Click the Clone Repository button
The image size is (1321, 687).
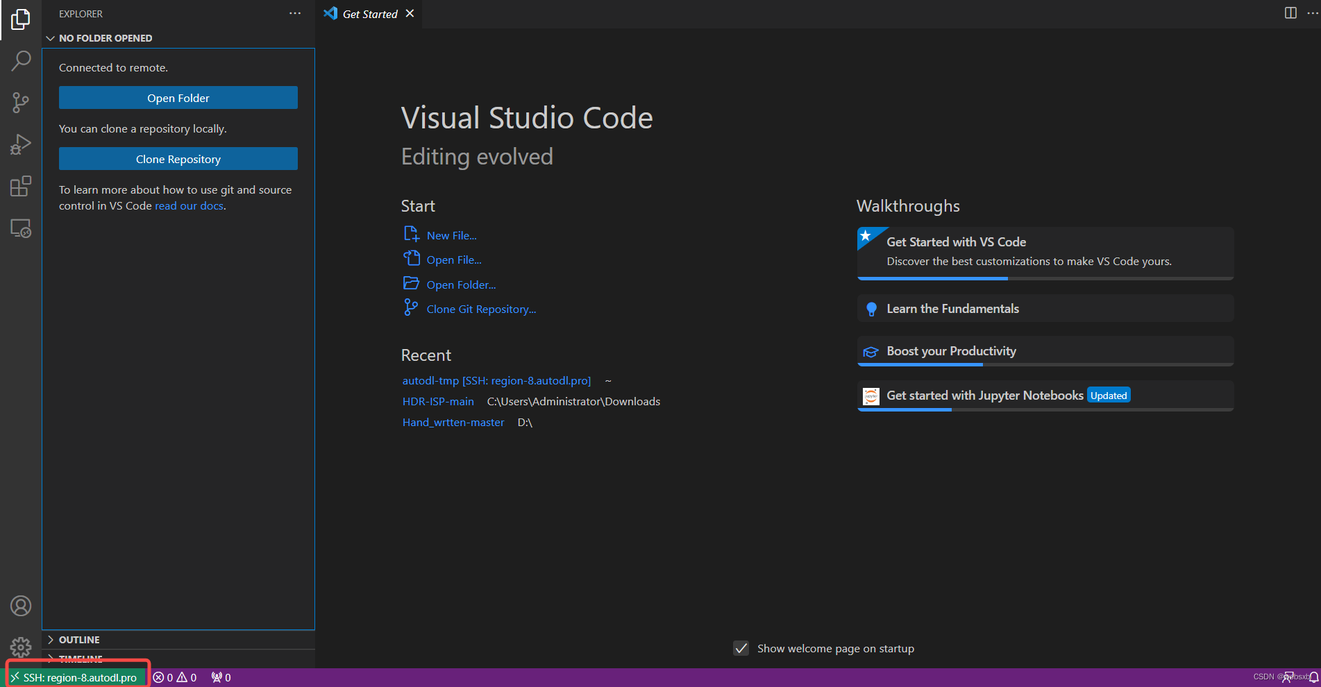point(178,159)
